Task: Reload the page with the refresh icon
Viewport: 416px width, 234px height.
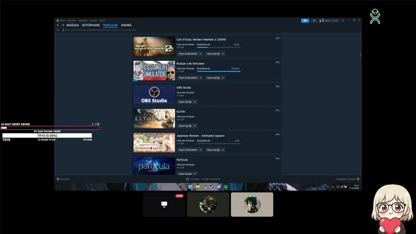Action: click(x=58, y=30)
